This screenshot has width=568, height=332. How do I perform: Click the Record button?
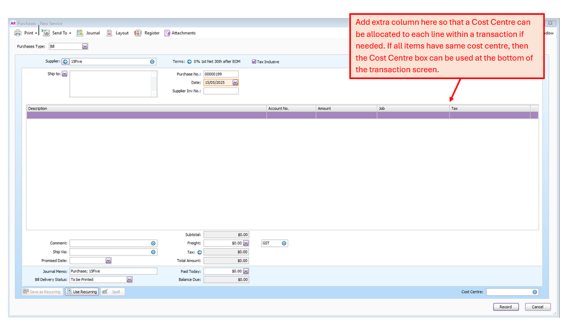click(505, 307)
